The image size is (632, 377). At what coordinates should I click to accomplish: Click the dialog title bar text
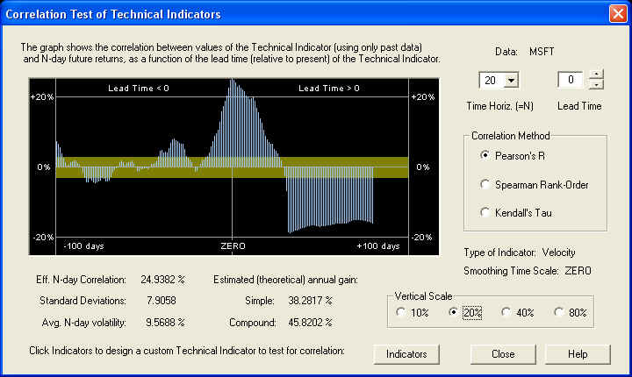pos(113,14)
